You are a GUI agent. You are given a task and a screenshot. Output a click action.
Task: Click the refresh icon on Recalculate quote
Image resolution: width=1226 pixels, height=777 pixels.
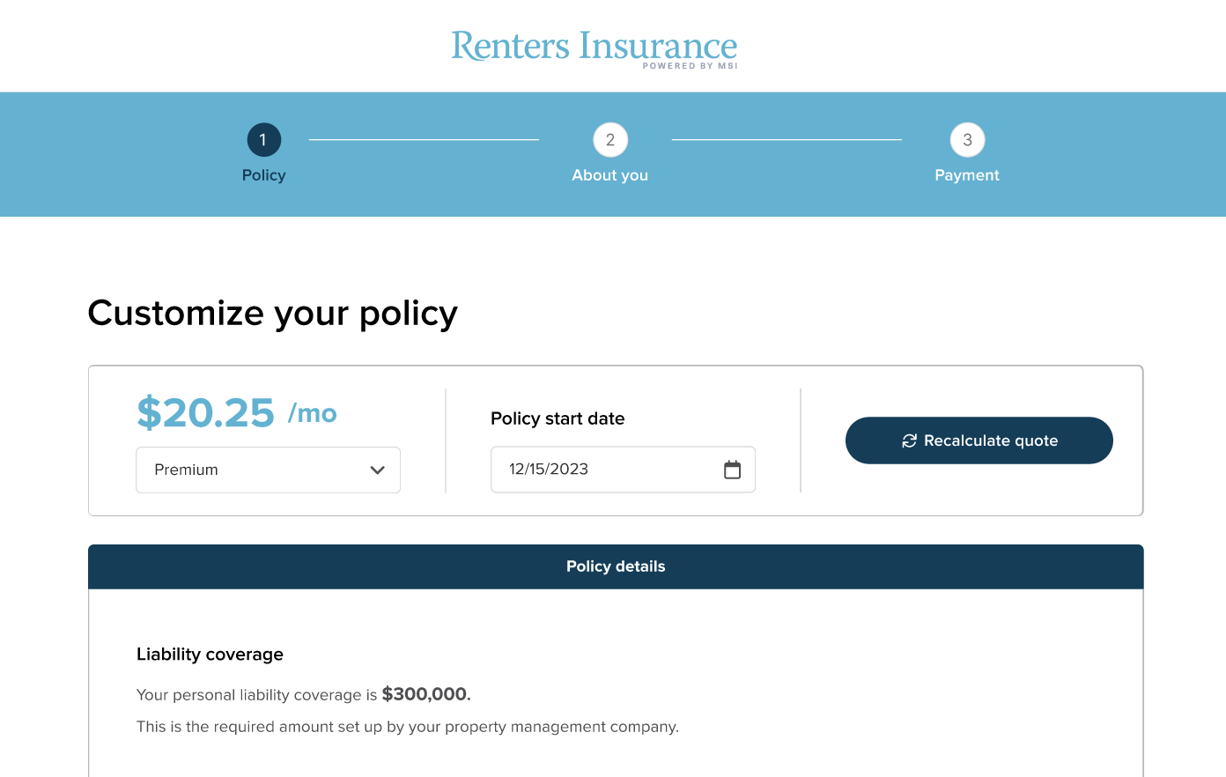910,440
